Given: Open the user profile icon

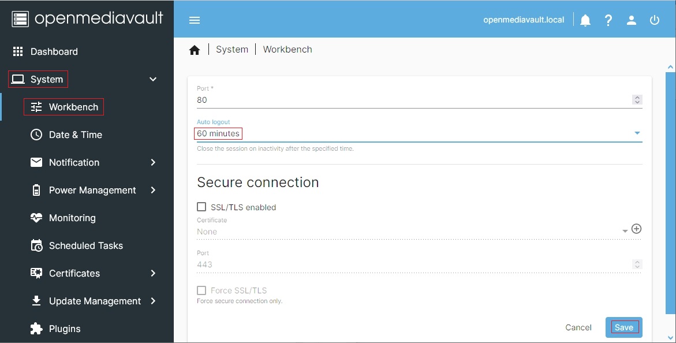Looking at the screenshot, I should (632, 20).
